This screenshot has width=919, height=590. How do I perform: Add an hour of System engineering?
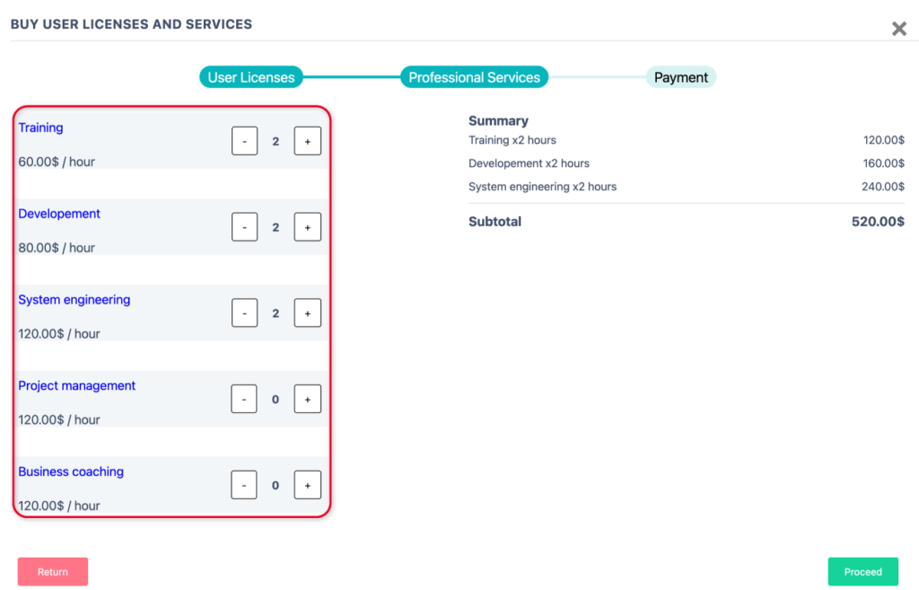click(x=307, y=313)
